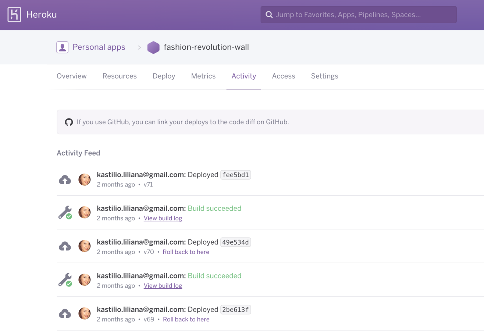Switch to the Resources tab
Screen dimensions: 484x331
pos(120,76)
